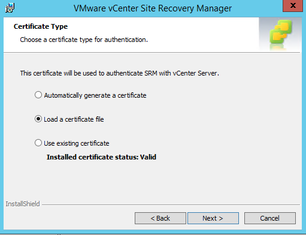The height and width of the screenshot is (235, 306).
Task: Select the Automatically generate a certificate radio button
Action: [38, 95]
